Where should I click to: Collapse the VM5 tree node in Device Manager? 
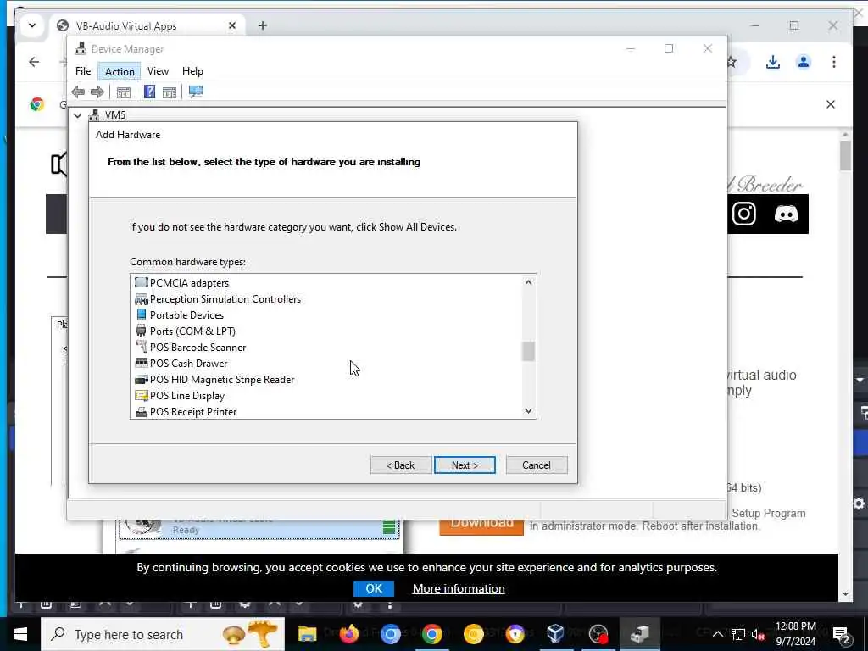coord(78,115)
